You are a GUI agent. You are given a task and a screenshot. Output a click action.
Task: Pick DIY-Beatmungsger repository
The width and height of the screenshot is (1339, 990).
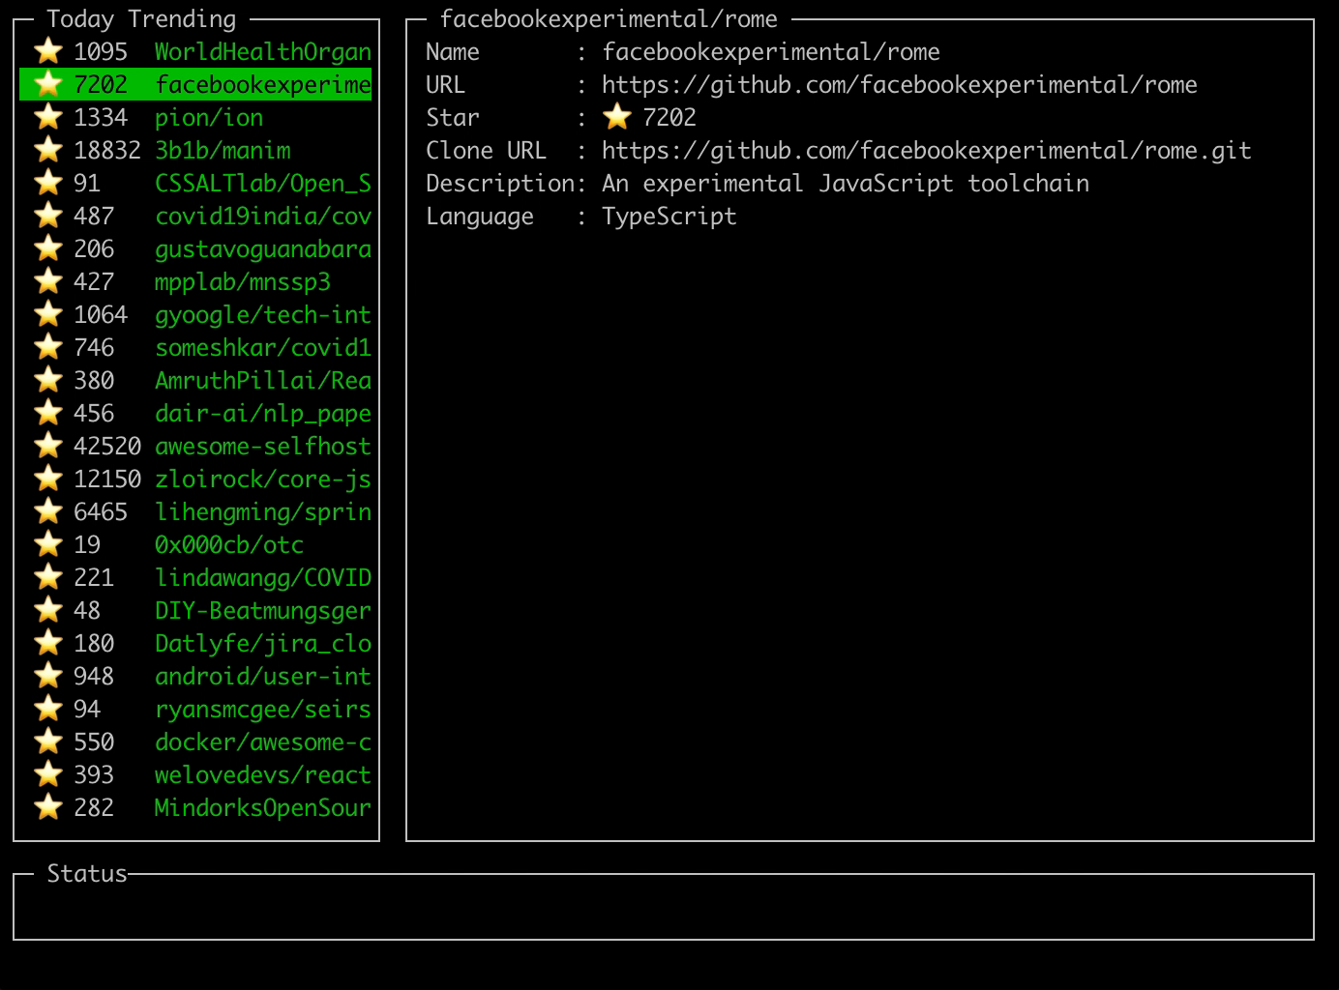click(x=195, y=610)
